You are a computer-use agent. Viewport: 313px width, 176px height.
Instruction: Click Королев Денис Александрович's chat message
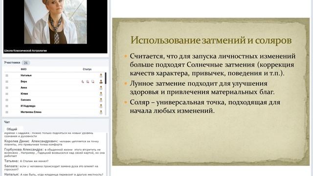point(52,143)
